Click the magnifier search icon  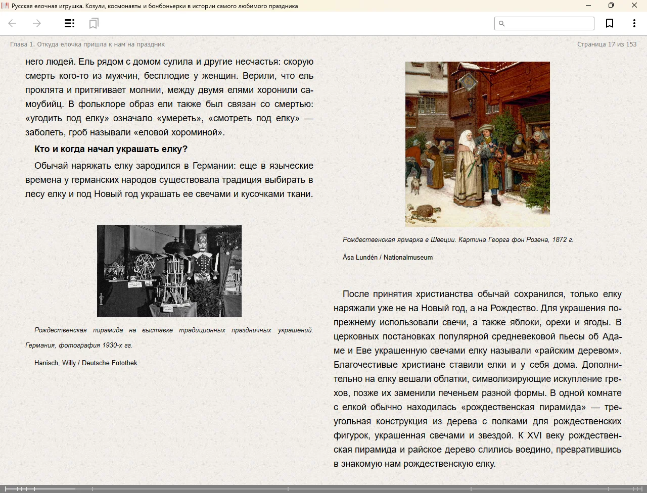(x=502, y=24)
